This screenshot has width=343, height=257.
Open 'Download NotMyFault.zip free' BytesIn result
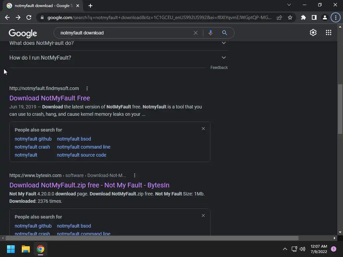point(89,185)
